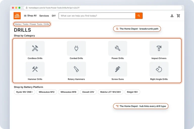194x129 pixels.
Task: Select the Corded Drills plug icon
Action: 76,48
